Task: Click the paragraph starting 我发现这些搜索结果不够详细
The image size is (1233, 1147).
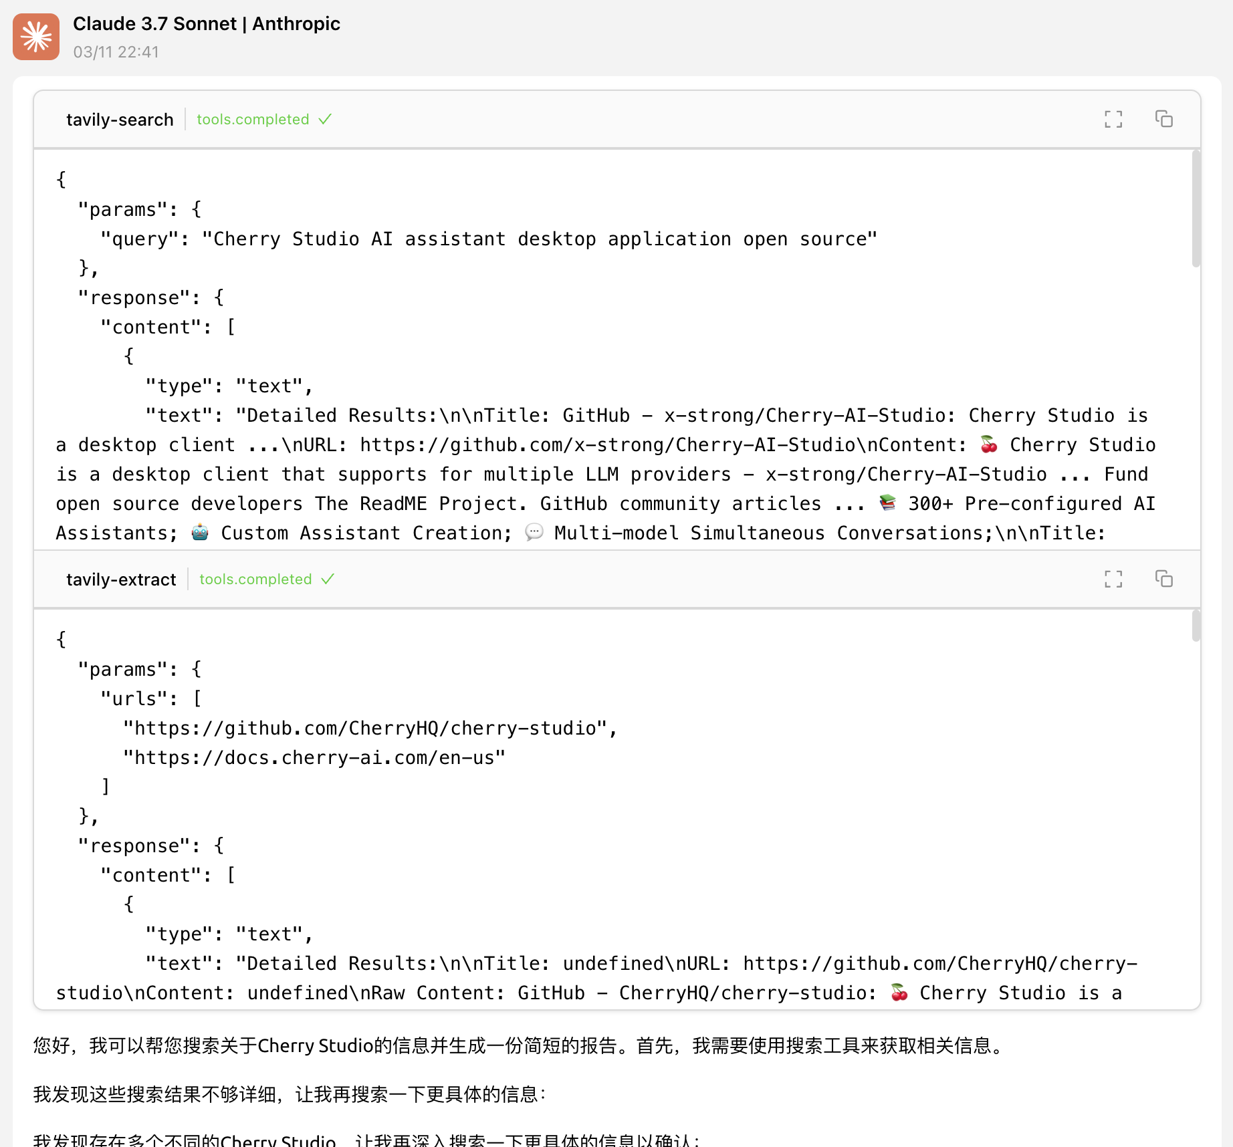Action: point(290,1095)
